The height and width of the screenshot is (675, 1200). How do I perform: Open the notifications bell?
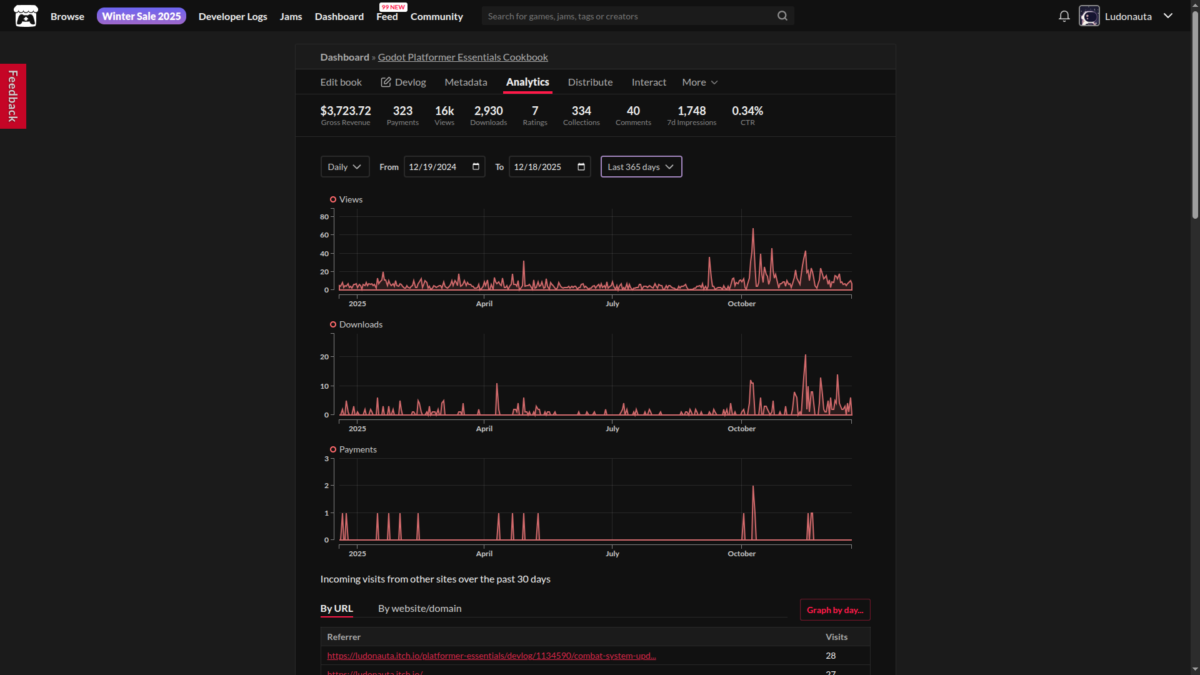[x=1064, y=16]
